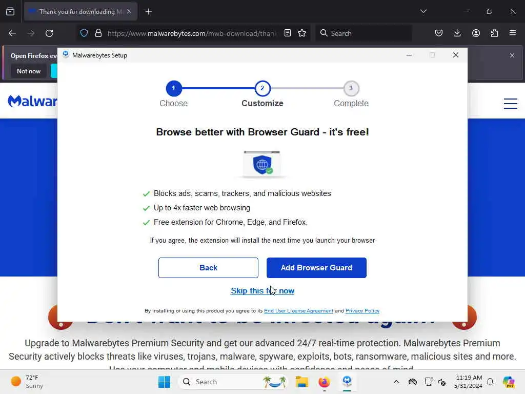Image resolution: width=525 pixels, height=394 pixels.
Task: Open Firefox from the taskbar
Action: pyautogui.click(x=324, y=382)
